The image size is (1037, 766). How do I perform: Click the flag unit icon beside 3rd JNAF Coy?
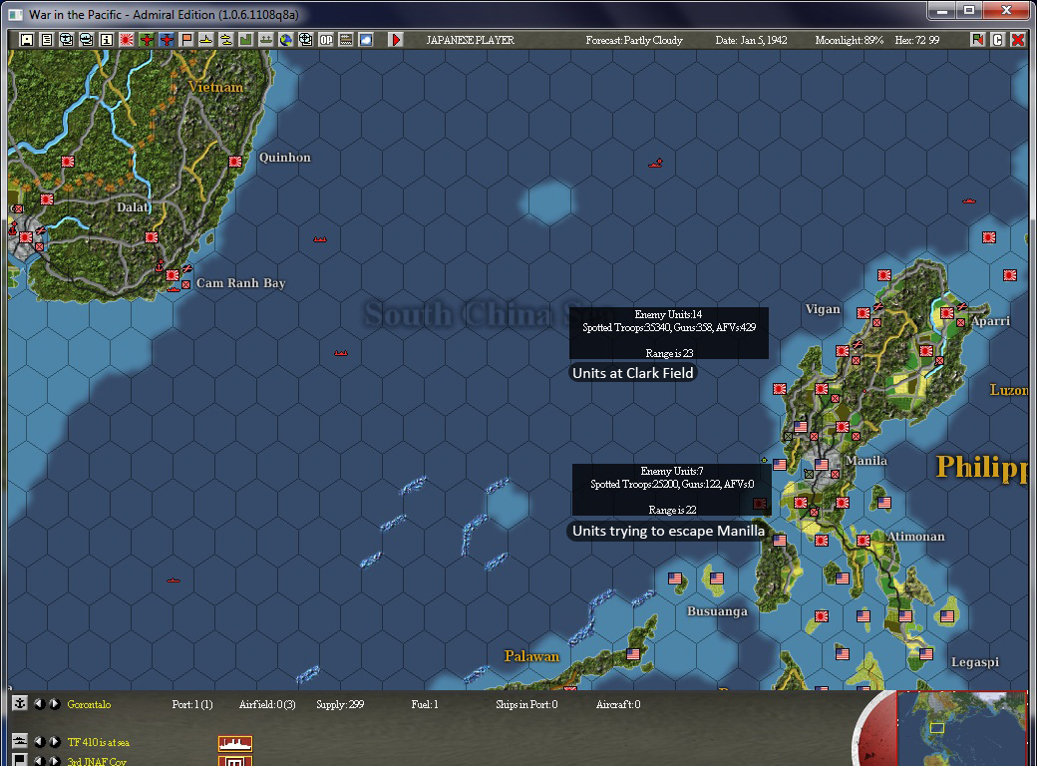(x=19, y=760)
